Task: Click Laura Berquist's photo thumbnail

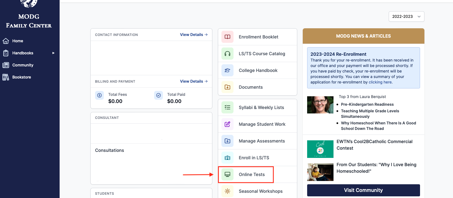Action: (320, 105)
